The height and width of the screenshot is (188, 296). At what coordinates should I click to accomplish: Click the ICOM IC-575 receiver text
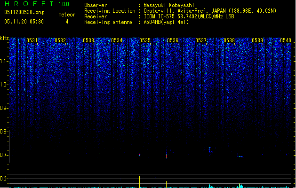pos(189,16)
